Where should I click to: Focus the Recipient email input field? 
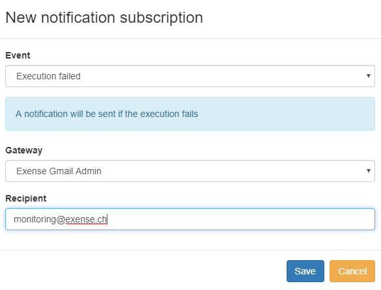[190, 219]
